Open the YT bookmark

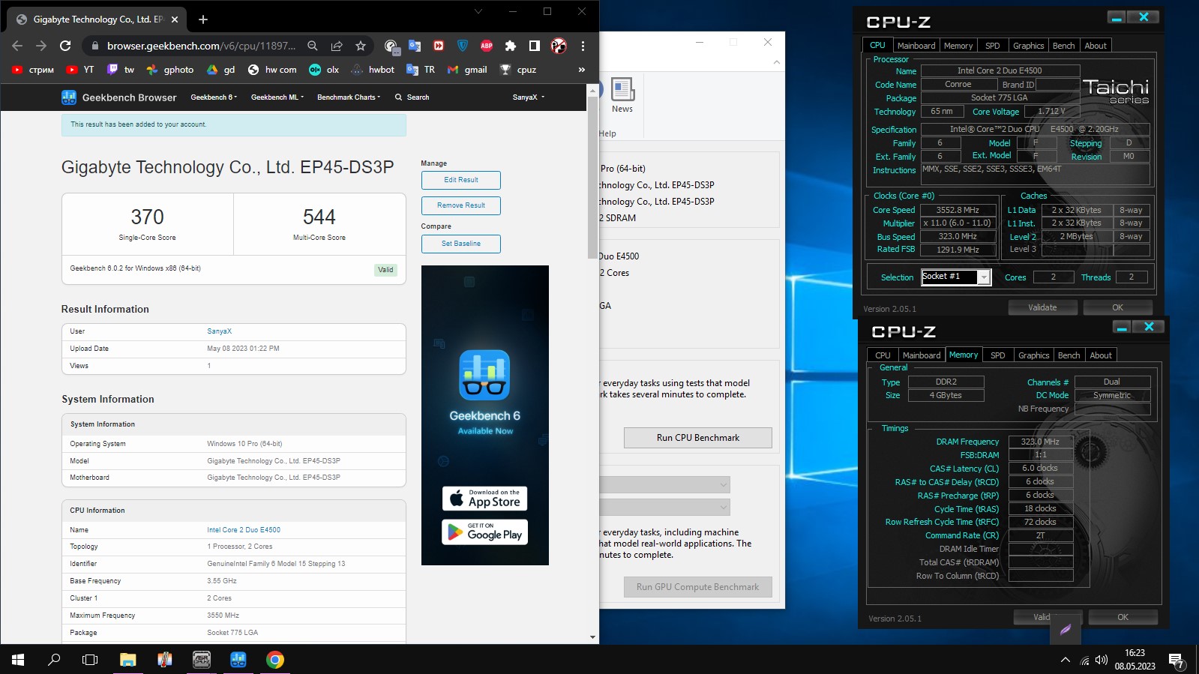[x=80, y=70]
